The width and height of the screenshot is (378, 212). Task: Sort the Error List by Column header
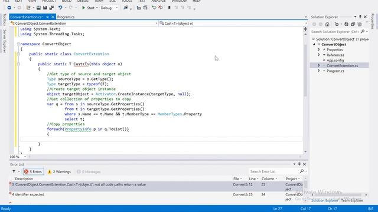pos(269,178)
